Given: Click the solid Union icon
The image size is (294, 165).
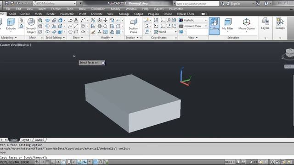Looking at the screenshot, I should click(47, 20).
